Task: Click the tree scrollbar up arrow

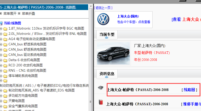Action: pos(91,6)
